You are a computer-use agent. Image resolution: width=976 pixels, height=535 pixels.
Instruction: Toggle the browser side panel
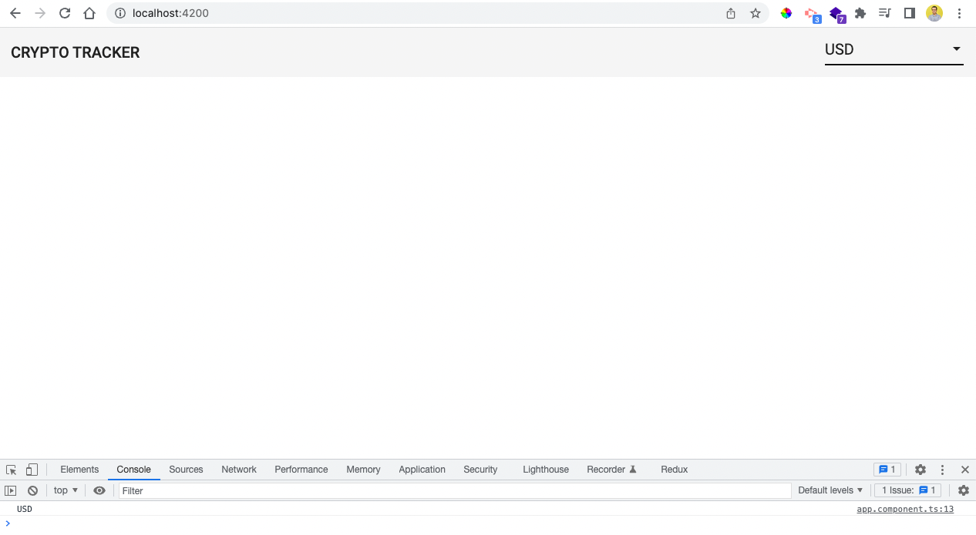click(x=910, y=13)
